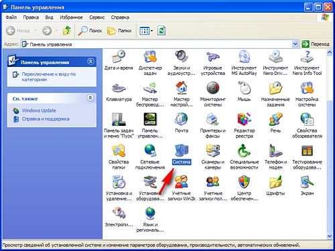Open the Сервис menu

tap(97, 17)
